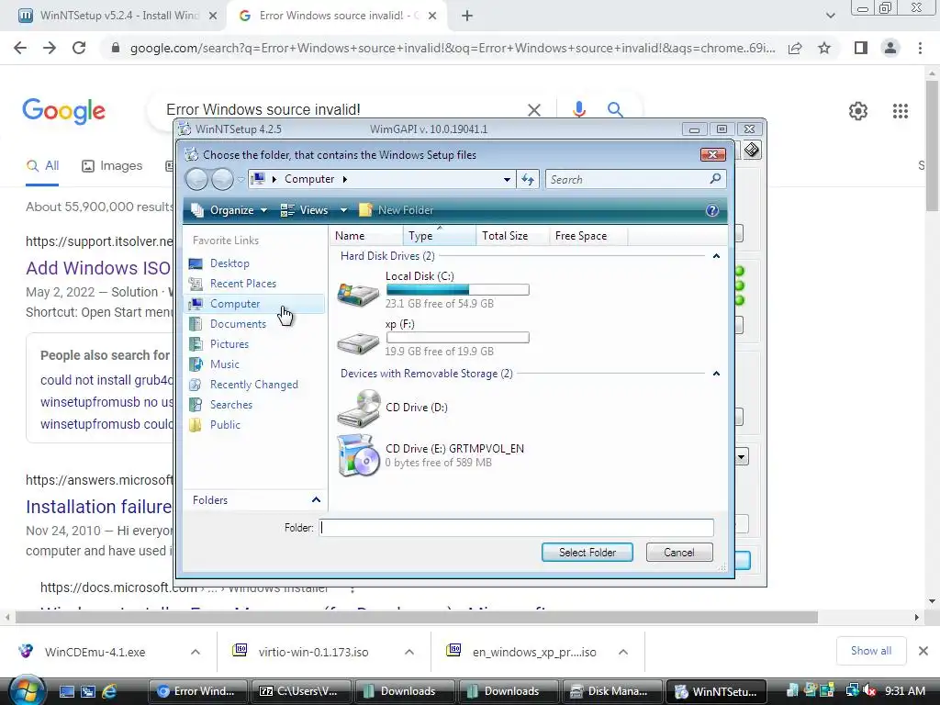
Task: Click Chrome address bar URL
Action: [x=453, y=48]
